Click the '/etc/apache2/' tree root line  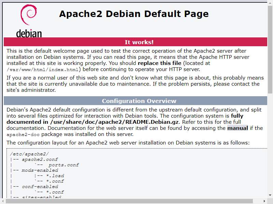[x=29, y=154]
